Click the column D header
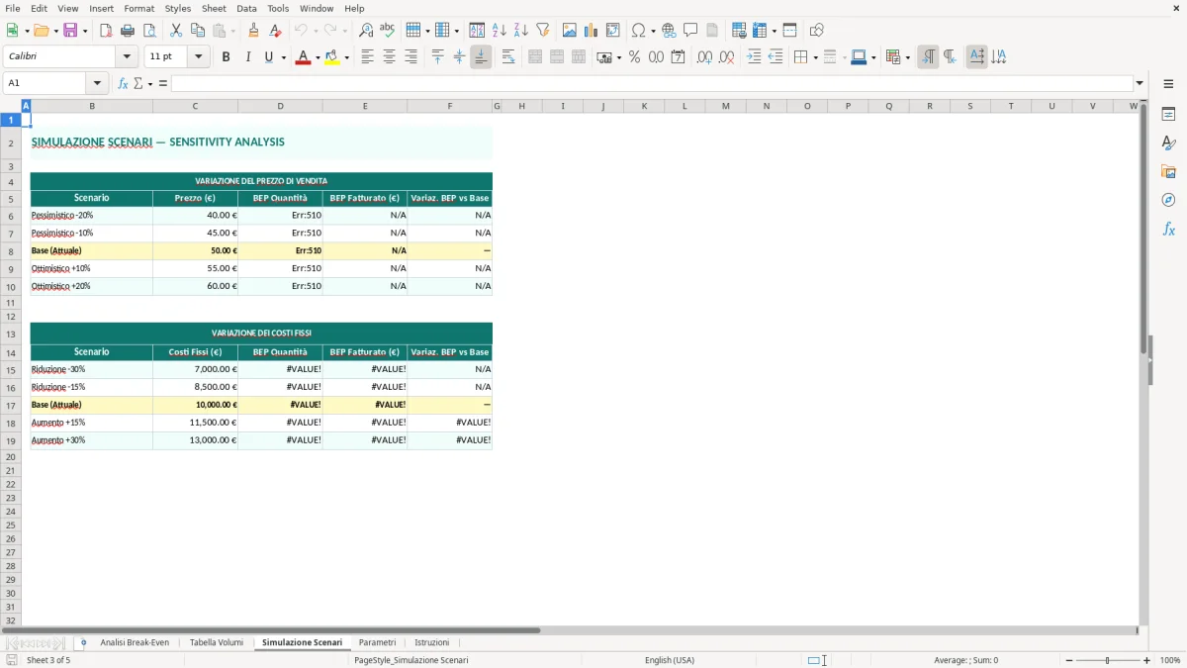Image resolution: width=1187 pixels, height=668 pixels. 280,106
